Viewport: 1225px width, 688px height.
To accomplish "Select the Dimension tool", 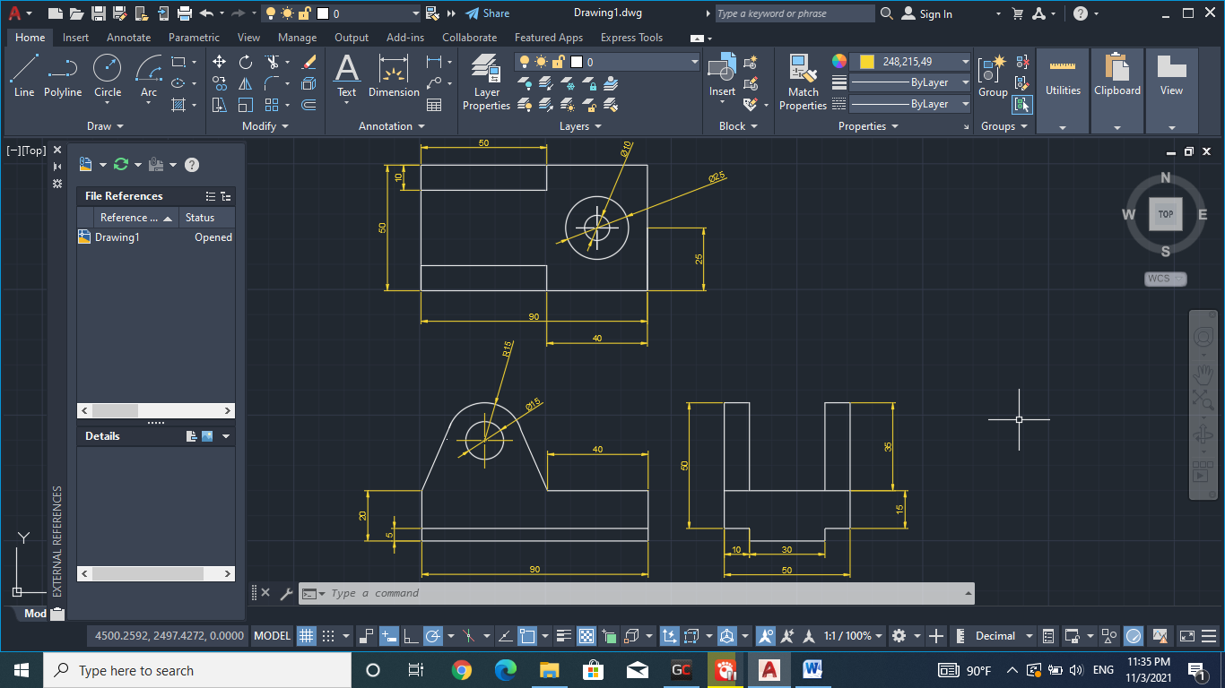I will point(394,75).
